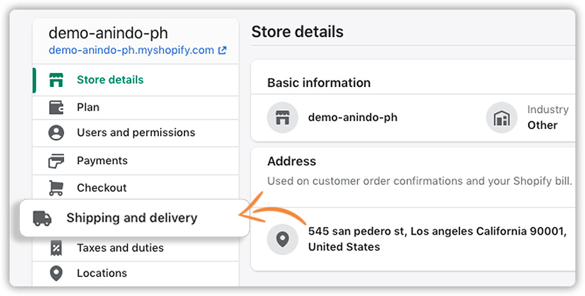Click the address map pin icon
Screen dimensions: 585x296
[283, 239]
